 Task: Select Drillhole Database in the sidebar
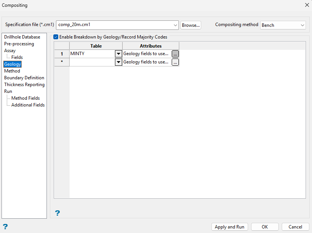tap(22, 37)
